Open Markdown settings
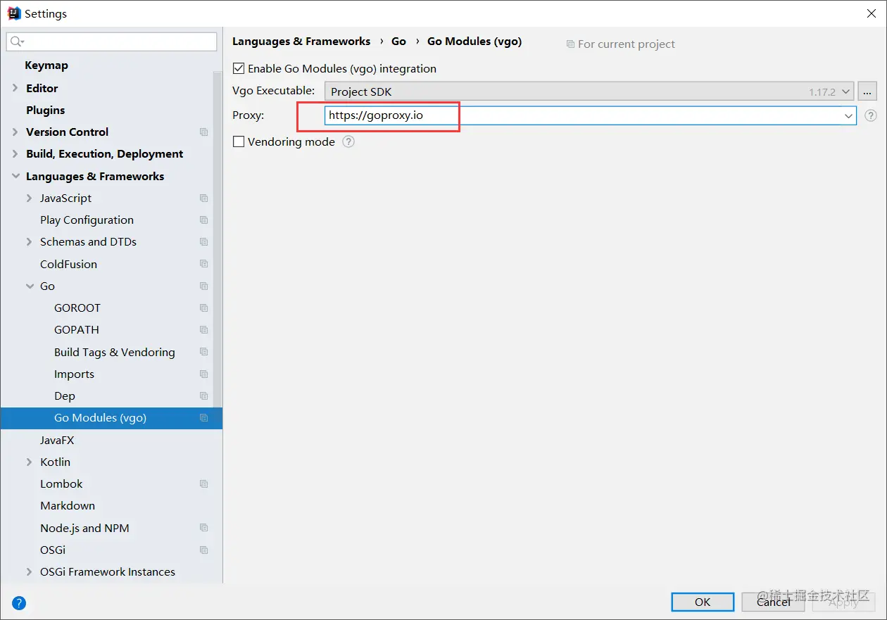Image resolution: width=887 pixels, height=620 pixels. pyautogui.click(x=68, y=506)
